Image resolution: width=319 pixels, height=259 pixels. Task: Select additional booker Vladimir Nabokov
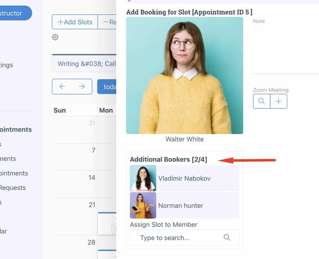tap(184, 178)
